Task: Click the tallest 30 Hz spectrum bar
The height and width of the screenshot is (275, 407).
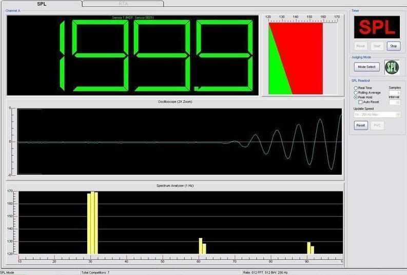Action: coord(92,223)
